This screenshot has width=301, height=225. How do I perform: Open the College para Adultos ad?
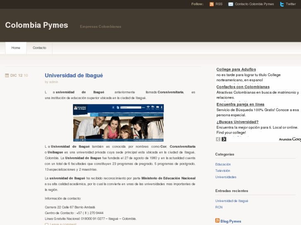[x=236, y=69]
